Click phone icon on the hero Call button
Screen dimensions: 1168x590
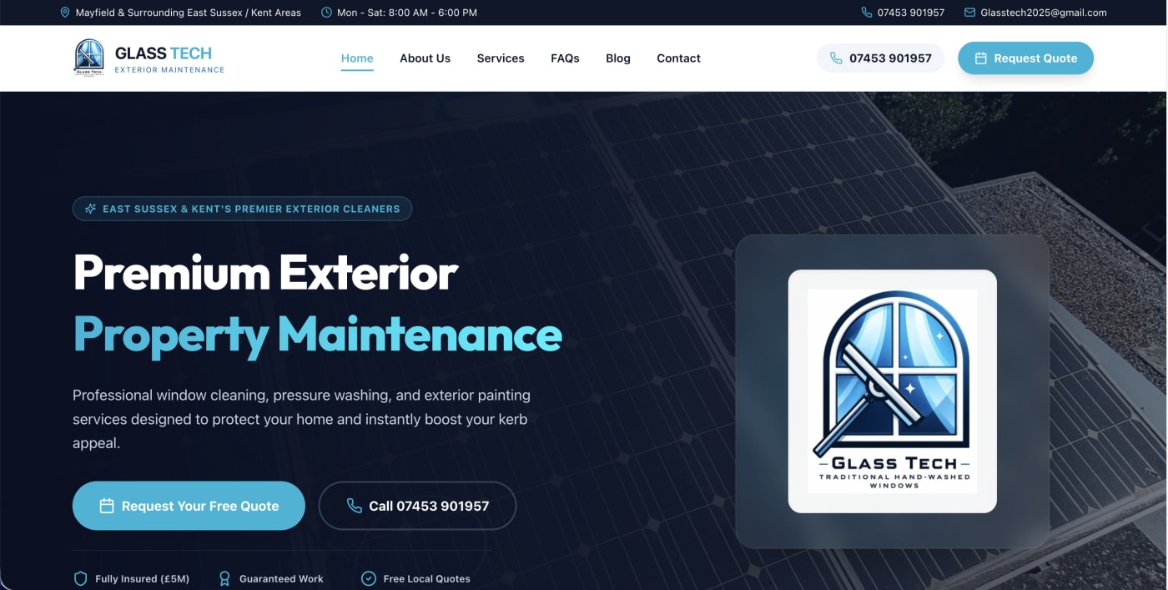[355, 506]
